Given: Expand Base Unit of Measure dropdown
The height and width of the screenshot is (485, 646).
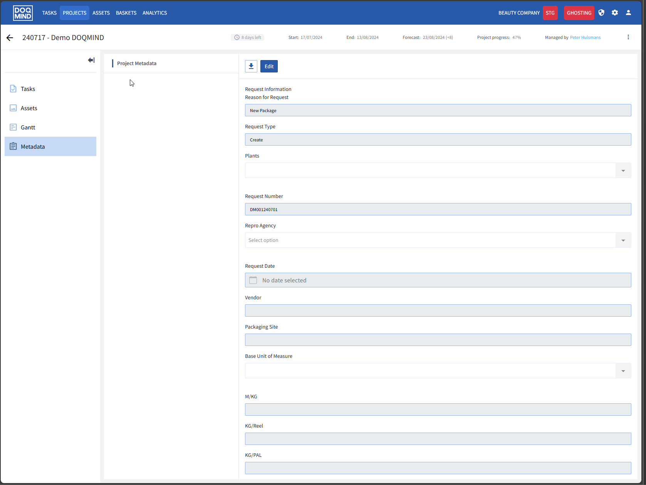Looking at the screenshot, I should pos(623,371).
